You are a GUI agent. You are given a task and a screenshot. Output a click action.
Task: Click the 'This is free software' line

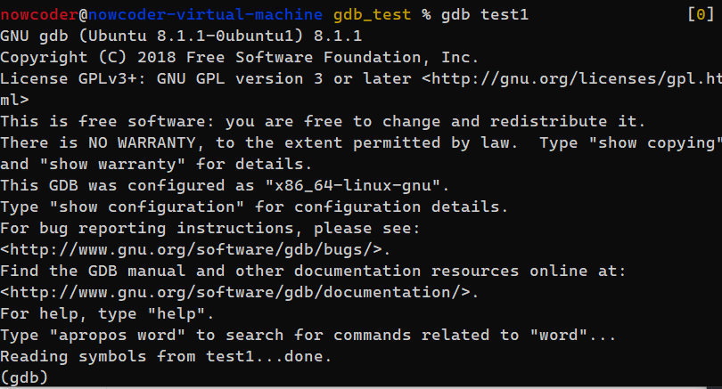[x=323, y=121]
